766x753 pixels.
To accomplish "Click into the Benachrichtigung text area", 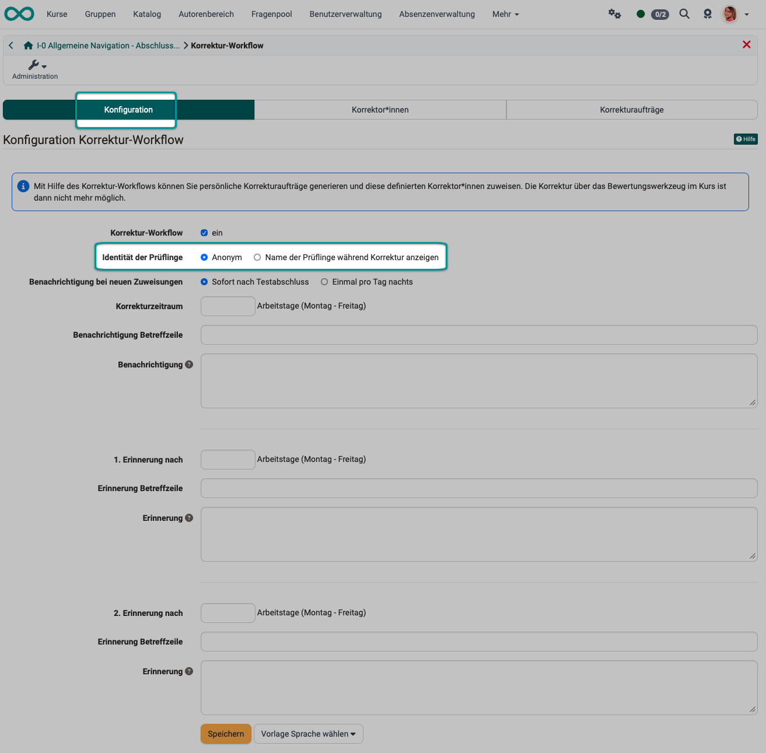I will pos(479,381).
